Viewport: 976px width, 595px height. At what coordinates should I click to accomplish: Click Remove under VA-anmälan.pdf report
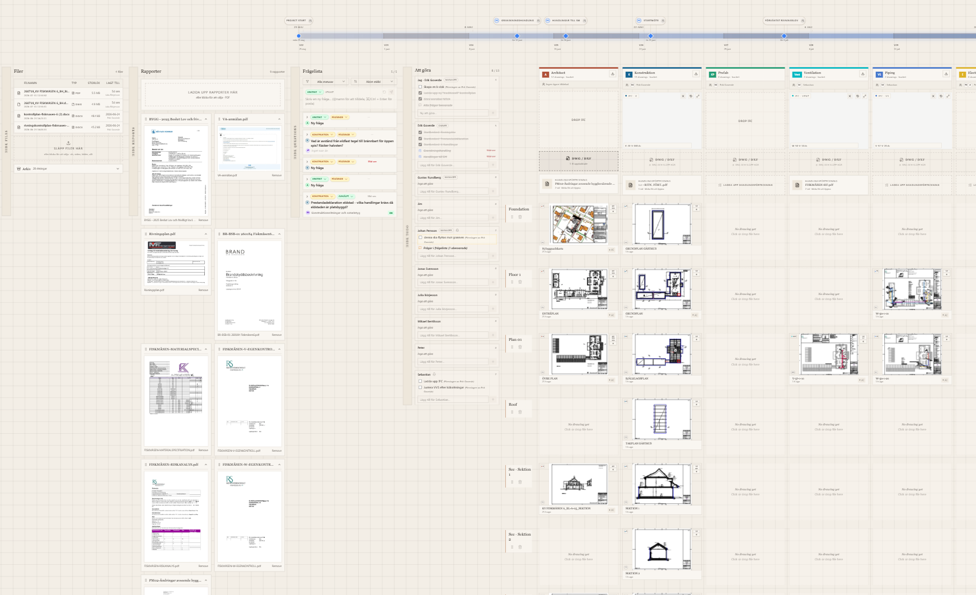(x=276, y=175)
